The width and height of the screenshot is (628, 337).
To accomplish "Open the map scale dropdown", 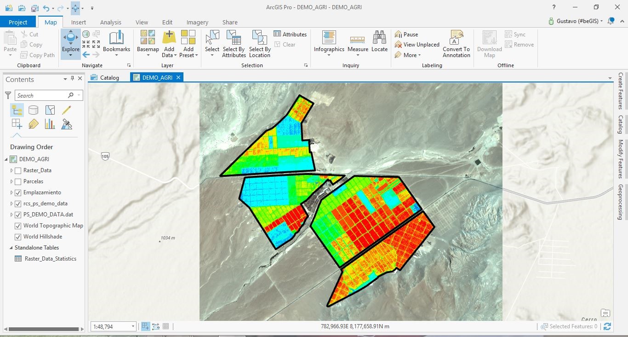I will 133,326.
